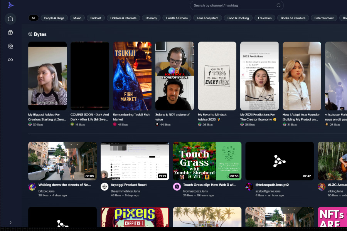Open the infinity loop sidebar icon
Viewport: 347px width, 231px height.
(x=10, y=60)
